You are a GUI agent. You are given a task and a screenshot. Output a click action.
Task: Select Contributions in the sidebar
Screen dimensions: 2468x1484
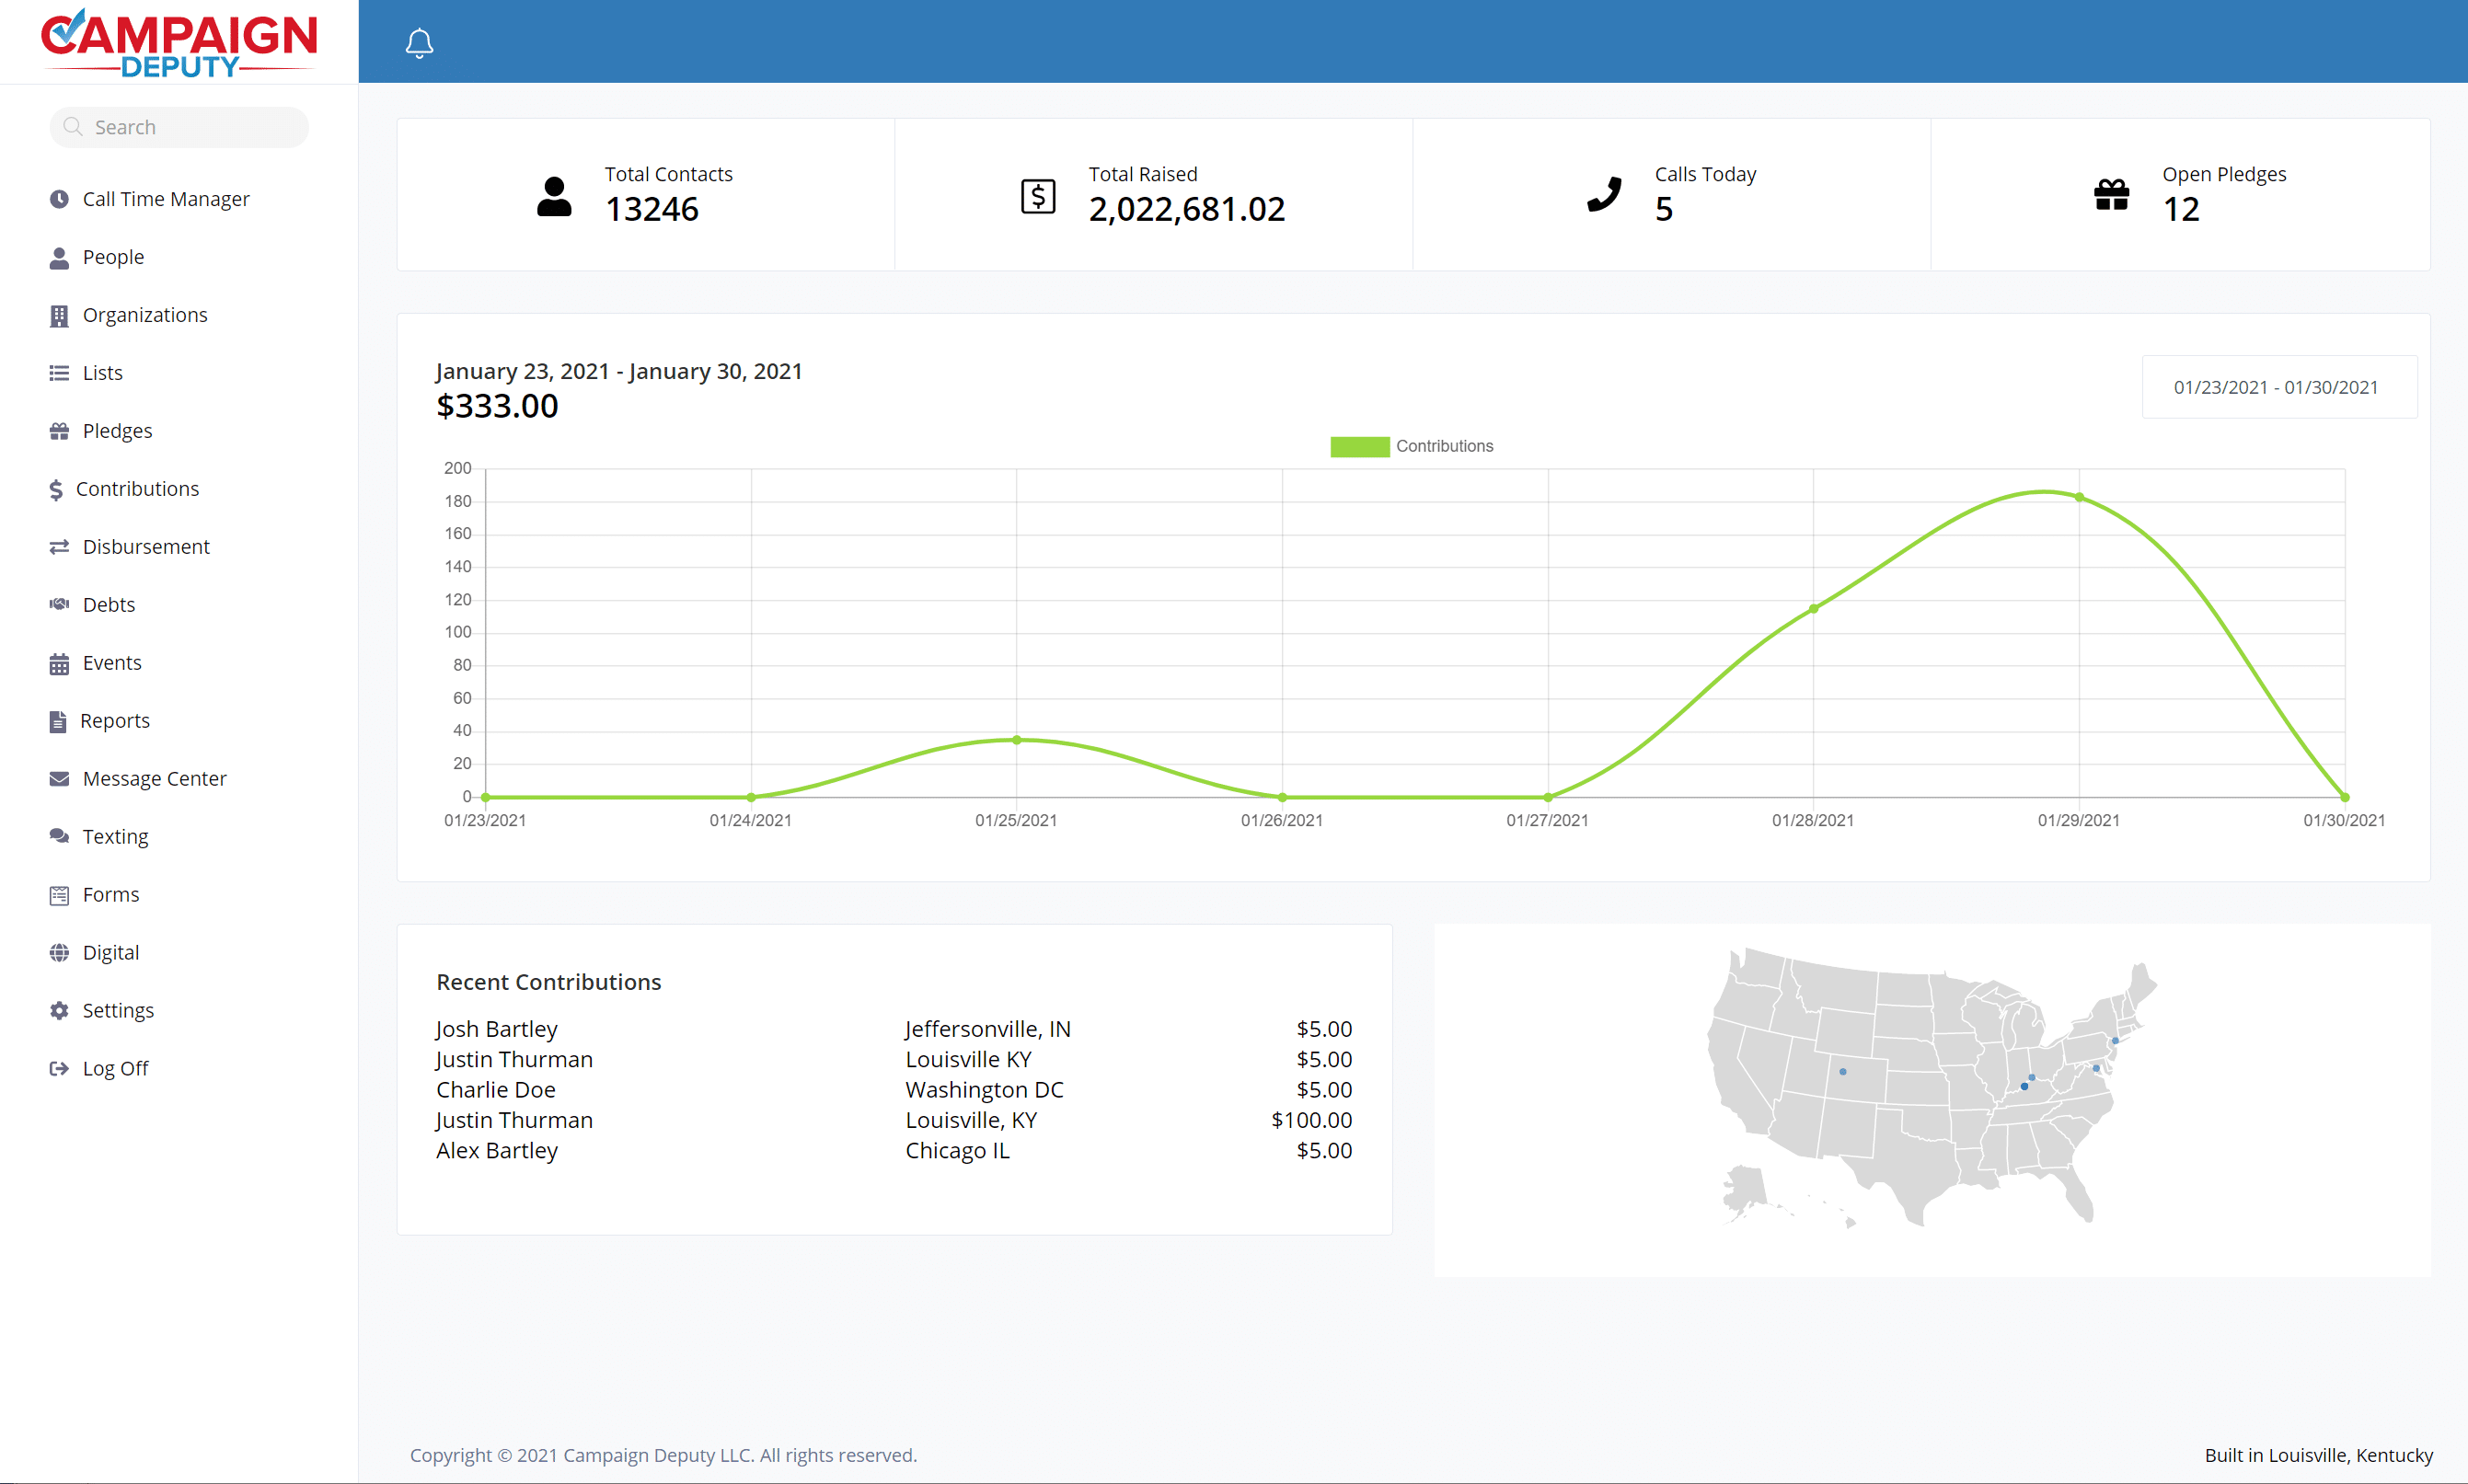[x=137, y=489]
